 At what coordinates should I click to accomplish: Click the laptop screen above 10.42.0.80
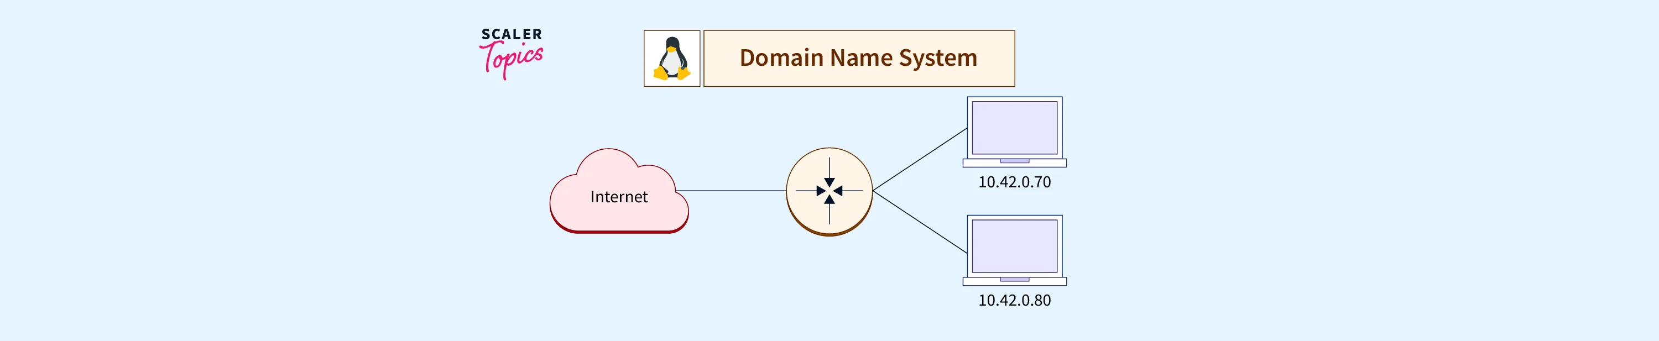[1014, 246]
